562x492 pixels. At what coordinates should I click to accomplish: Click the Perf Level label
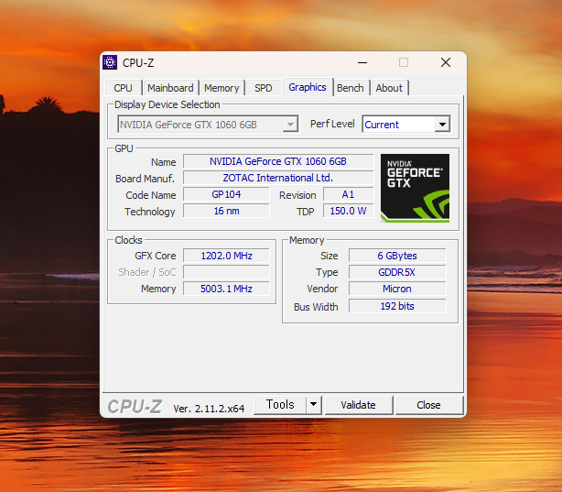tap(332, 124)
